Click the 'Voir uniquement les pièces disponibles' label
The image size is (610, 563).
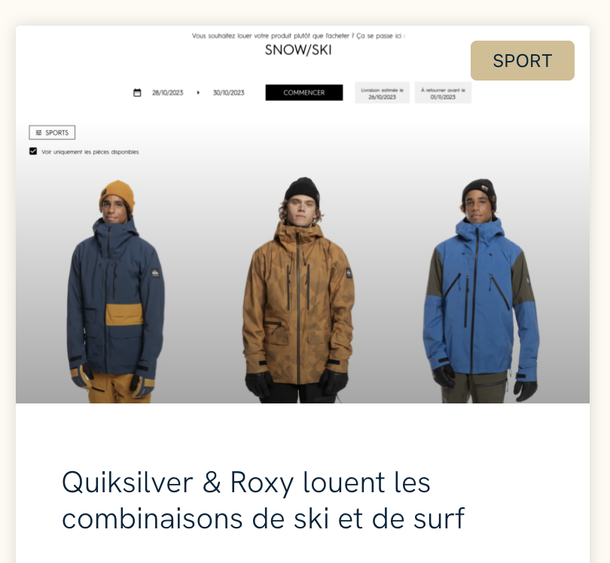90,152
